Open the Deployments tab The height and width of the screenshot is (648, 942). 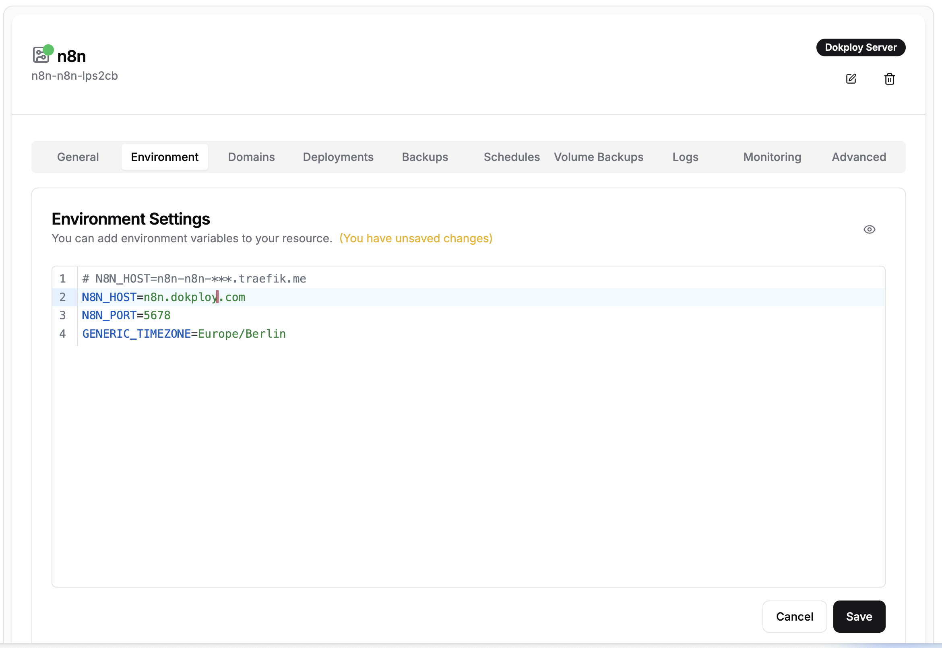coord(338,157)
